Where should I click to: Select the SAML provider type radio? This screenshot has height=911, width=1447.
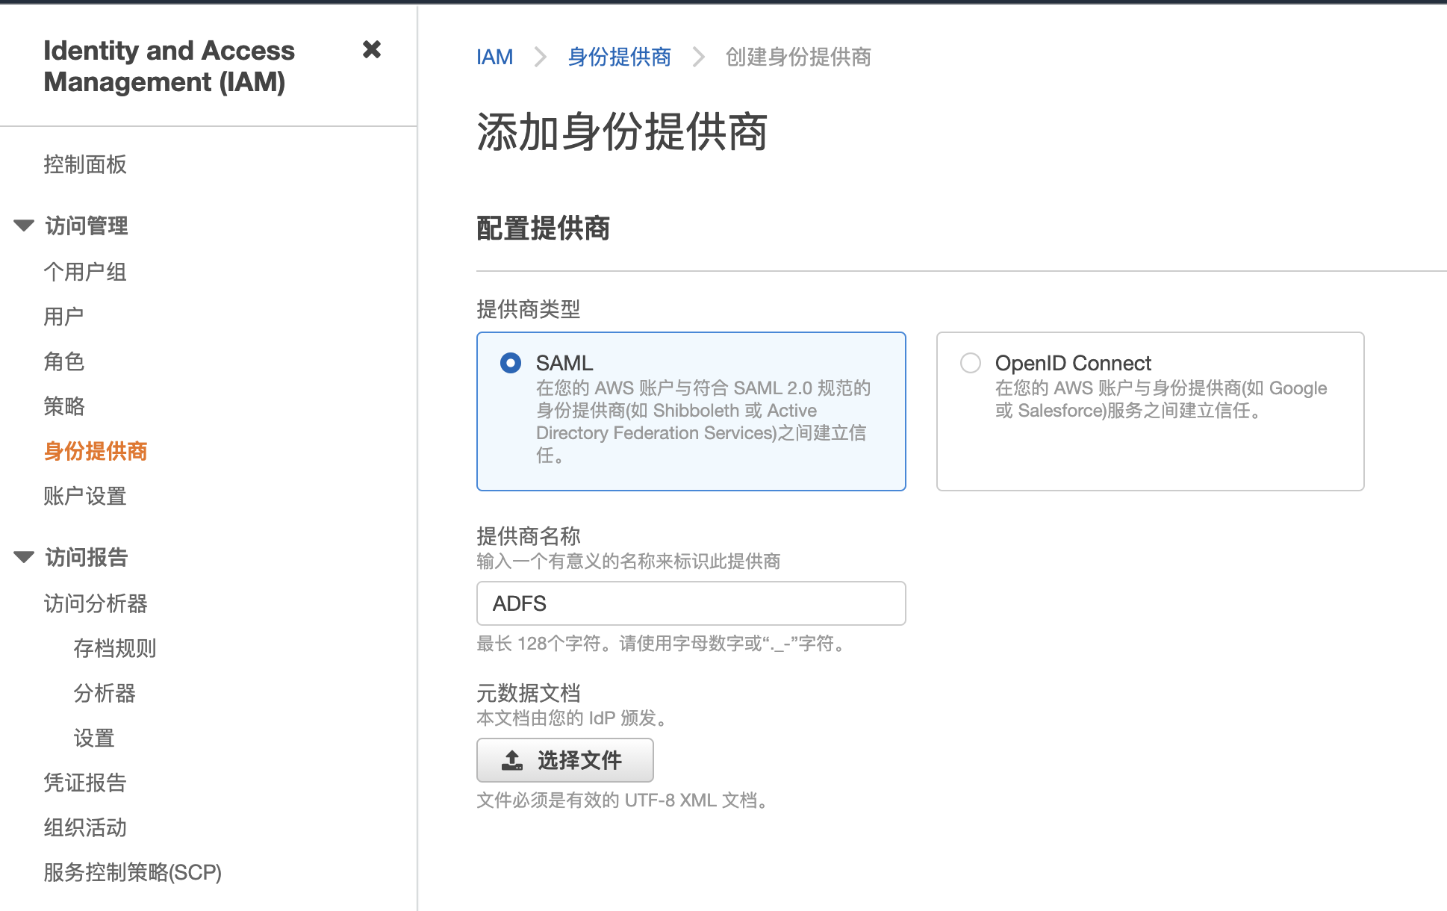pos(511,364)
